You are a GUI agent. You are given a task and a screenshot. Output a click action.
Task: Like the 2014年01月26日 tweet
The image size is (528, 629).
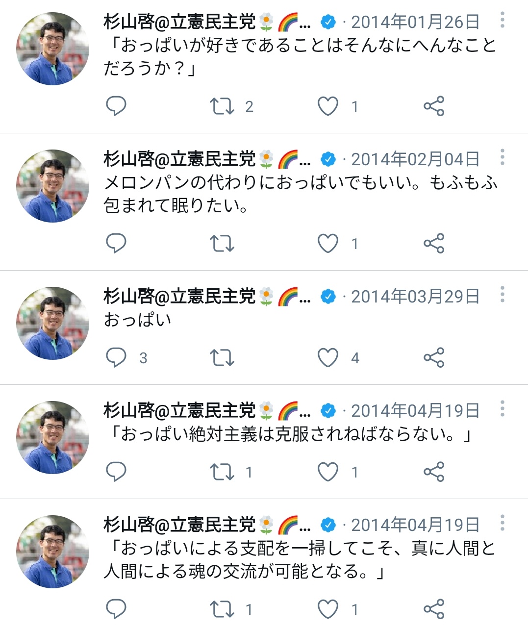coord(328,106)
